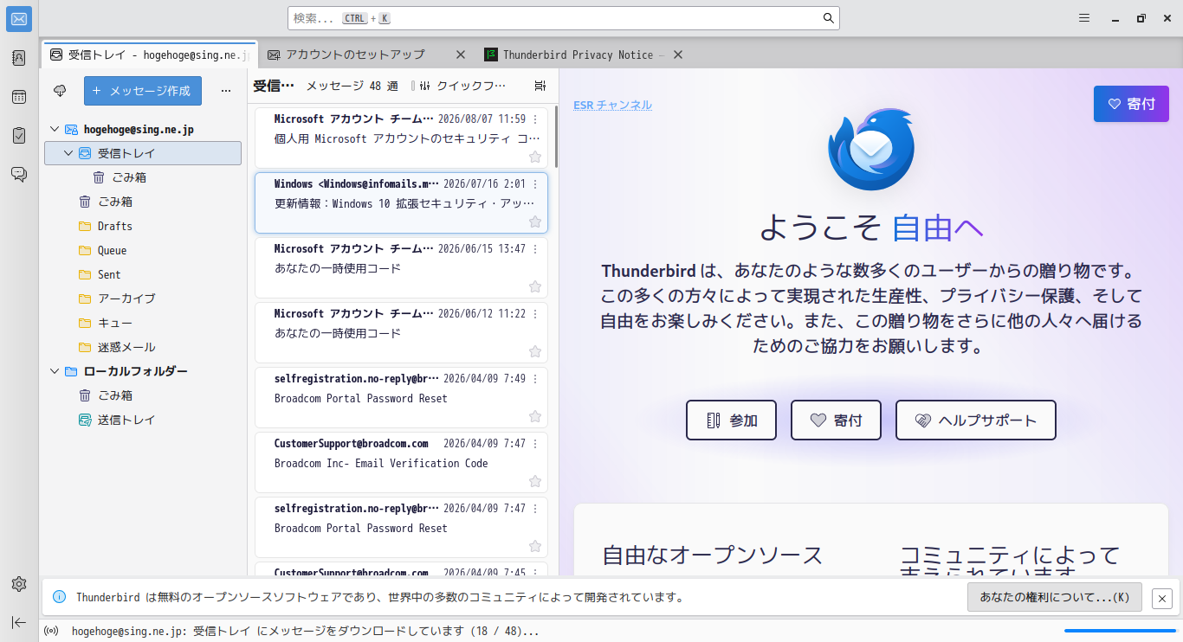Click the download progress bar

tap(1120, 631)
